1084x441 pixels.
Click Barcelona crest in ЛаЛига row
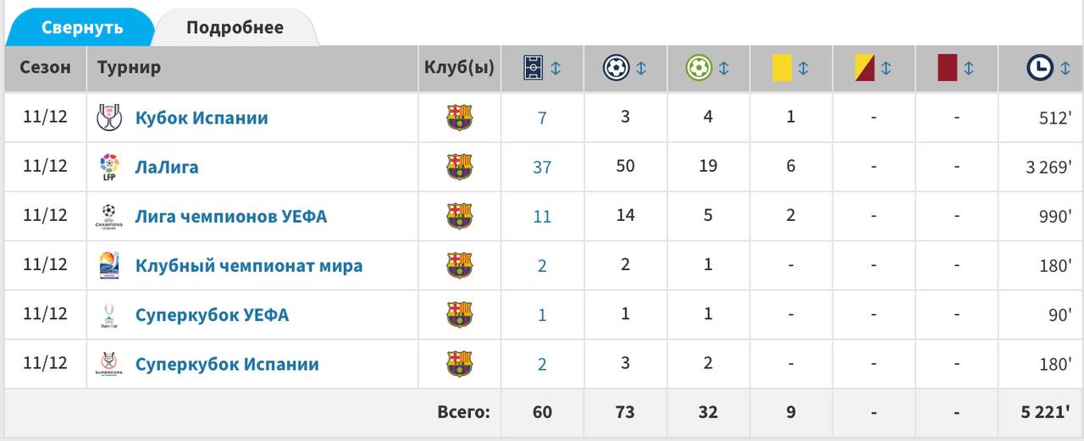coord(459,167)
